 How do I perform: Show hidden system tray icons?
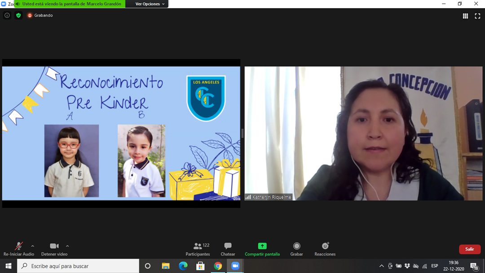pyautogui.click(x=382, y=266)
